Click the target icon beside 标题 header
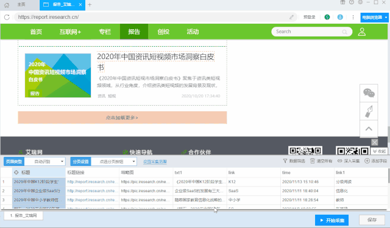Viewport: 390px width, 228px height. [x=16, y=173]
